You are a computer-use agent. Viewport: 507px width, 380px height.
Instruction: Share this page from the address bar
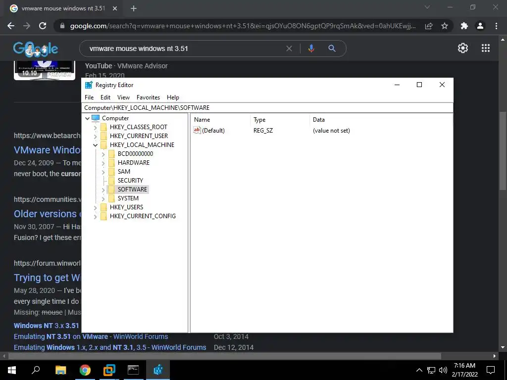(x=429, y=26)
